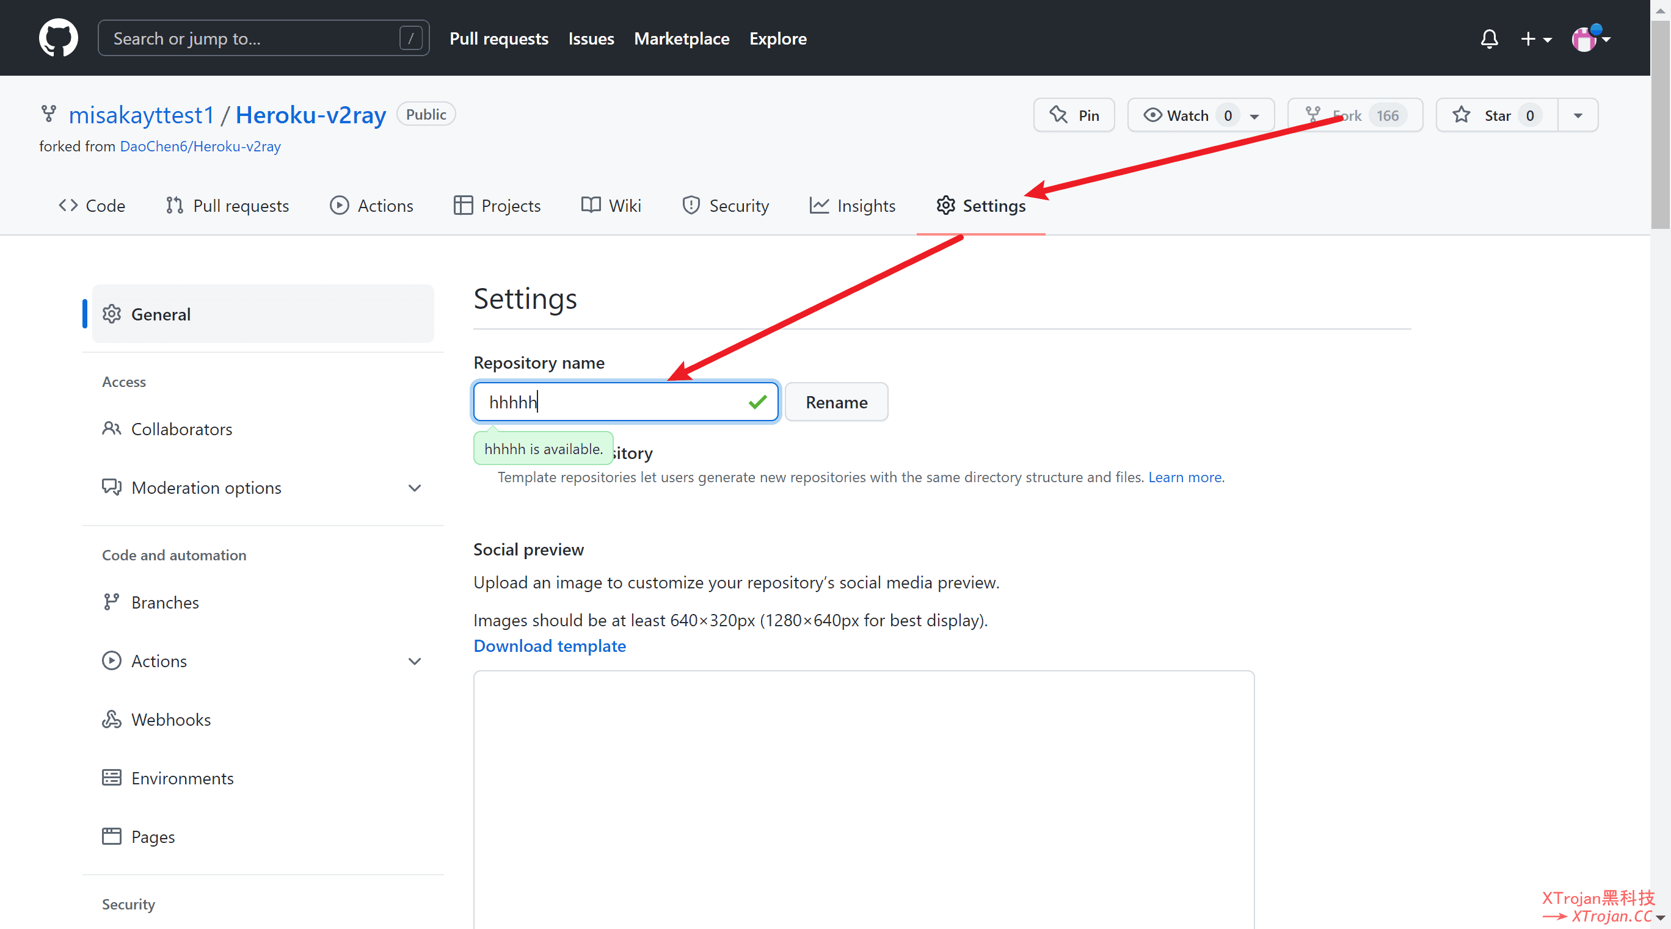
Task: Expand the Actions sidebar section
Action: [414, 660]
